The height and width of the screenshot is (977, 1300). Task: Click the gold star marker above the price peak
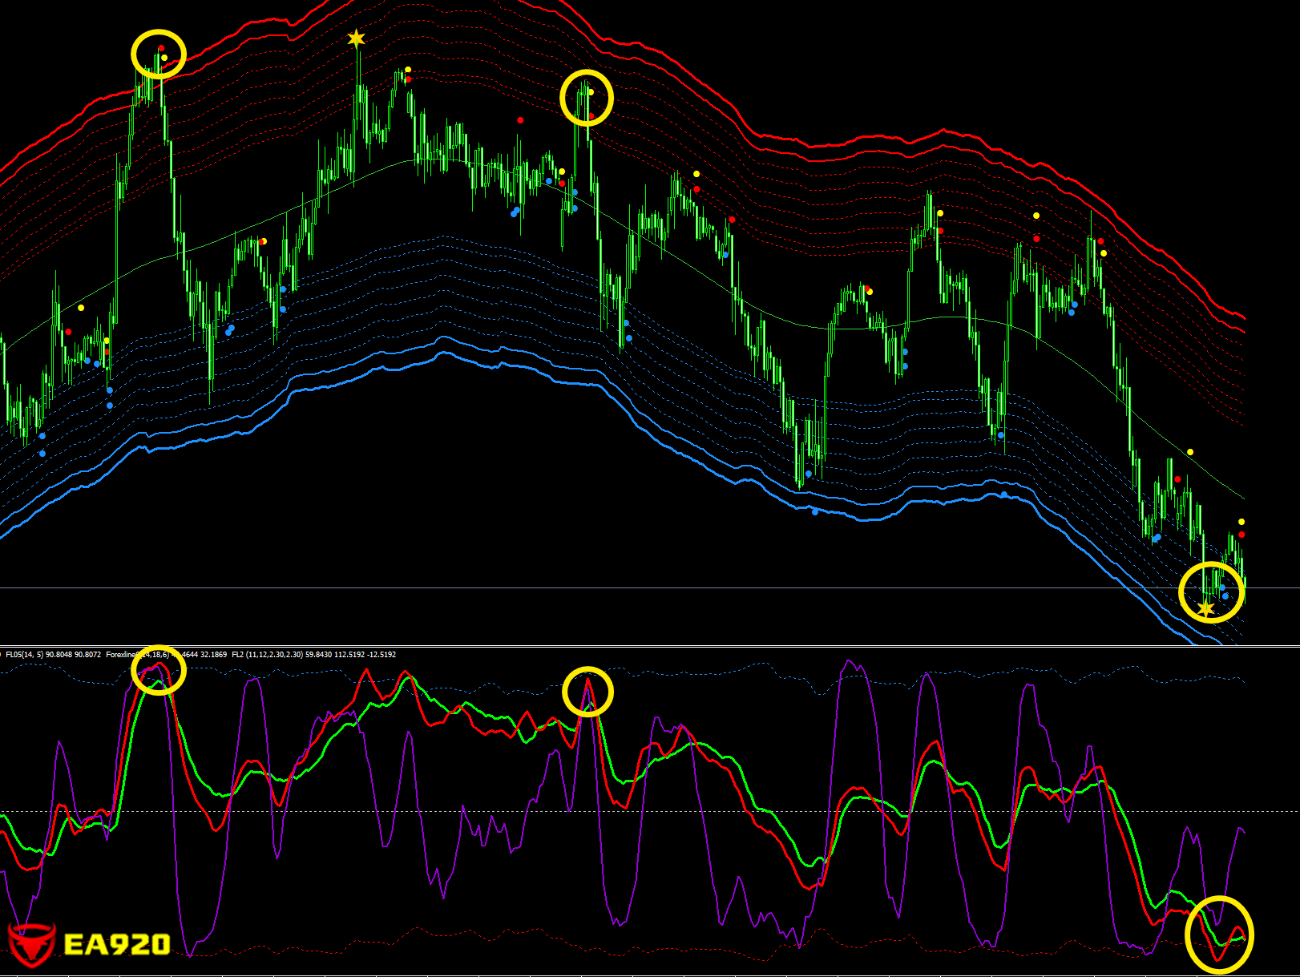pos(356,38)
